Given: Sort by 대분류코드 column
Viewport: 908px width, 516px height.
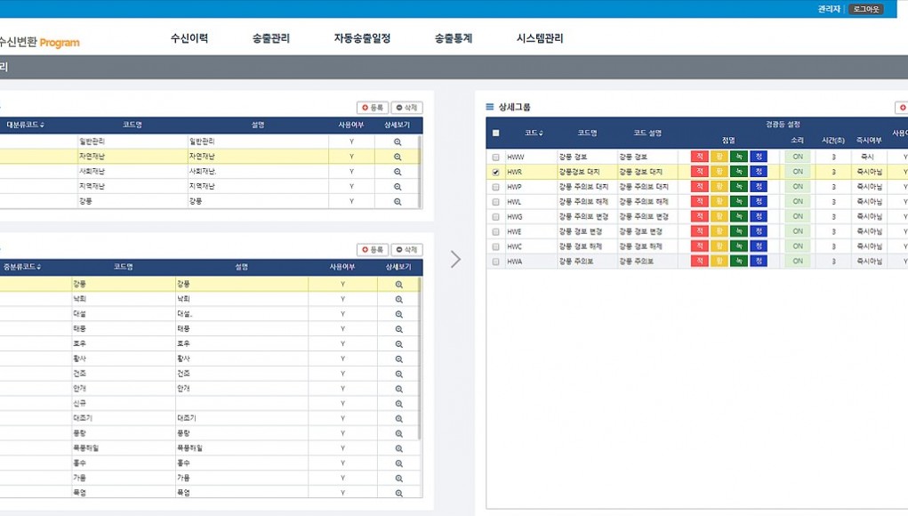Looking at the screenshot, I should (25, 125).
